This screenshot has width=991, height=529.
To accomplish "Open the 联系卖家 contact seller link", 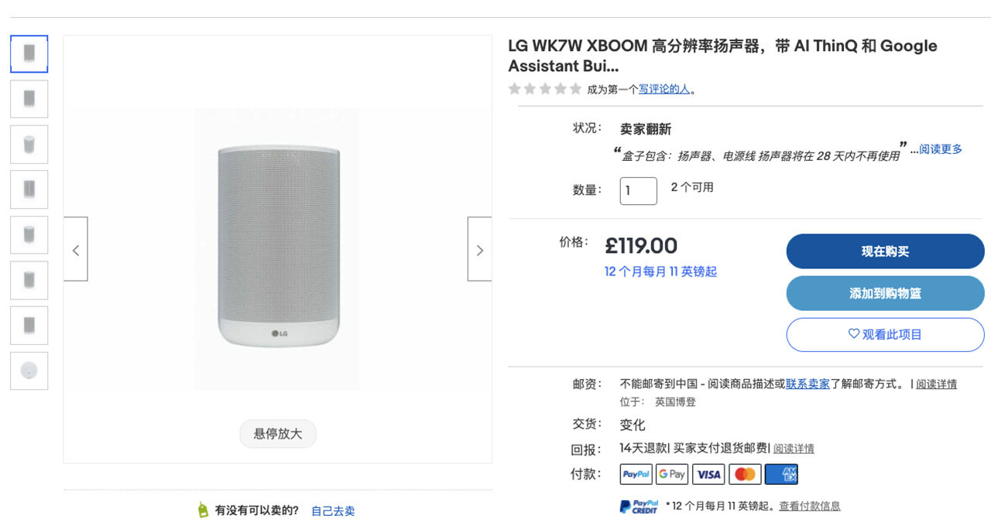I will (808, 384).
